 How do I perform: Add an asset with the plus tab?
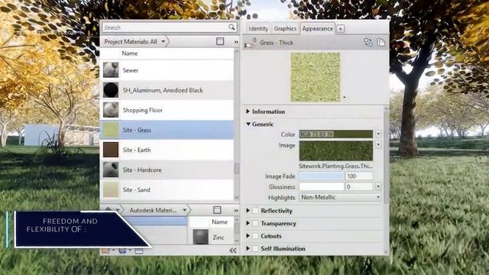[x=341, y=29]
